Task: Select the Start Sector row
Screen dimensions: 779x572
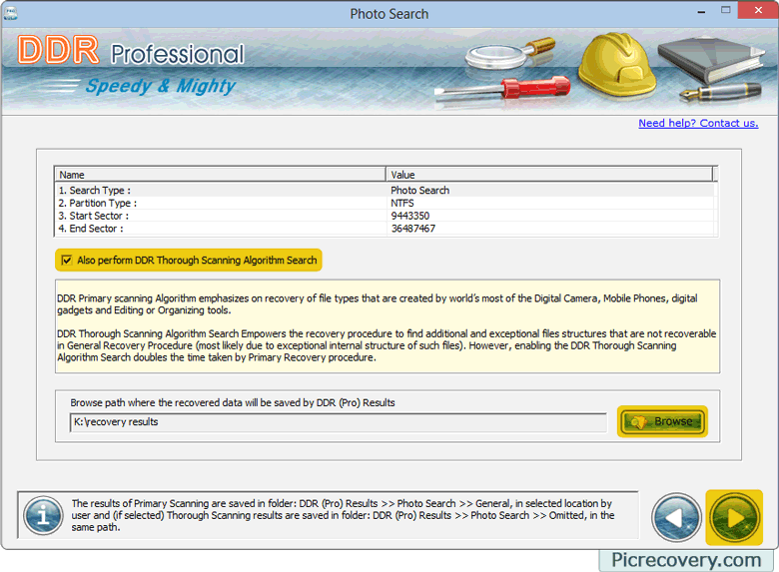Action: coord(386,216)
